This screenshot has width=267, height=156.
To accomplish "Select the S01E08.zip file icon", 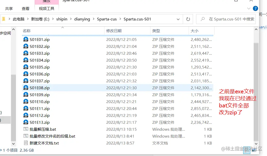I will pos(26,88).
